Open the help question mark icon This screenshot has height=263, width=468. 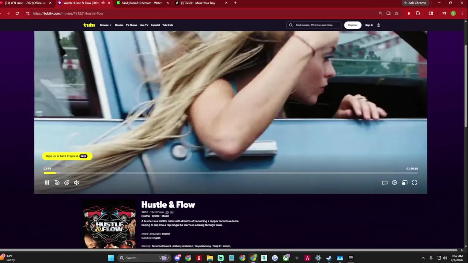coord(378,25)
